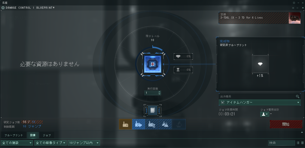
Task: Select the Manufacturing factory activity icon
Action: click(126, 124)
